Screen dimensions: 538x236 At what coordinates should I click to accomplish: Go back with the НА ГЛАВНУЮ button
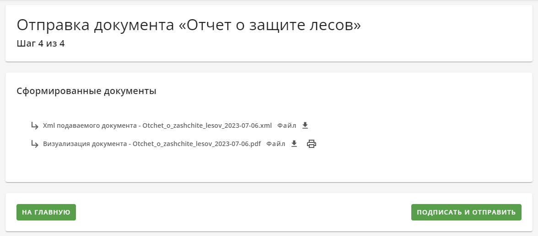pos(46,212)
